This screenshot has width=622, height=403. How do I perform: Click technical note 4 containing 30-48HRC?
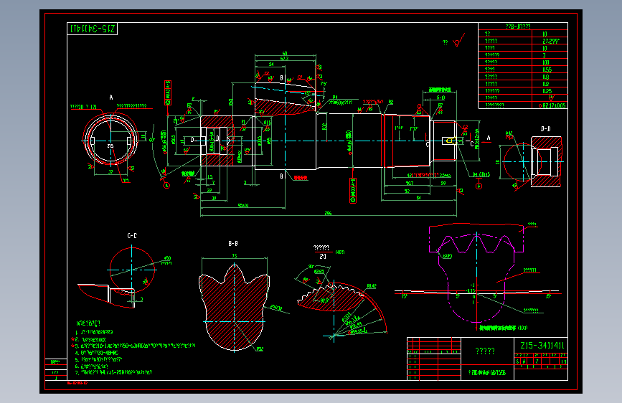pyautogui.click(x=98, y=353)
